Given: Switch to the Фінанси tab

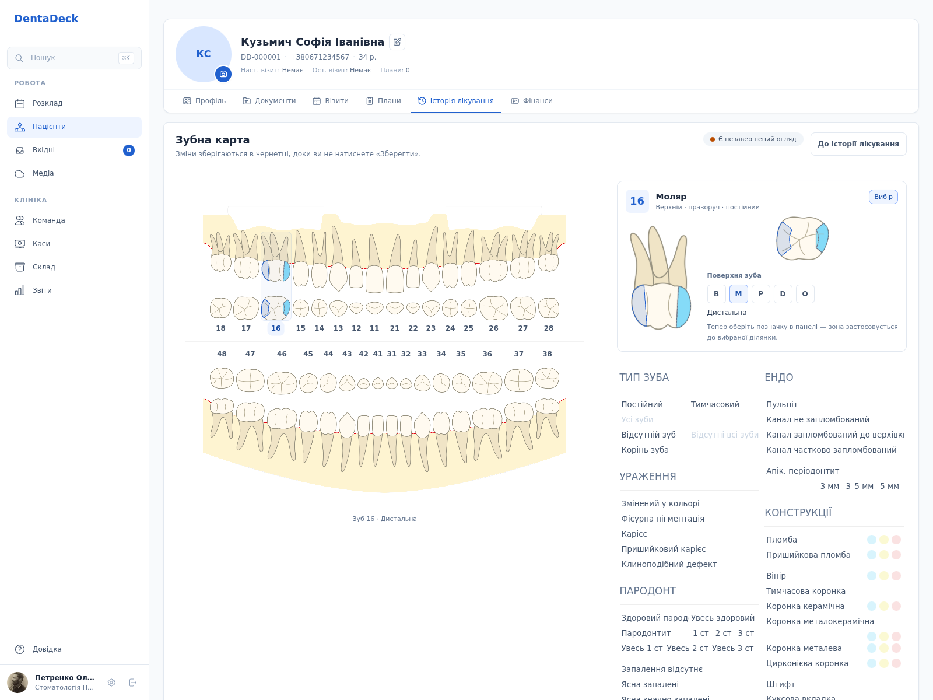Looking at the screenshot, I should point(532,101).
